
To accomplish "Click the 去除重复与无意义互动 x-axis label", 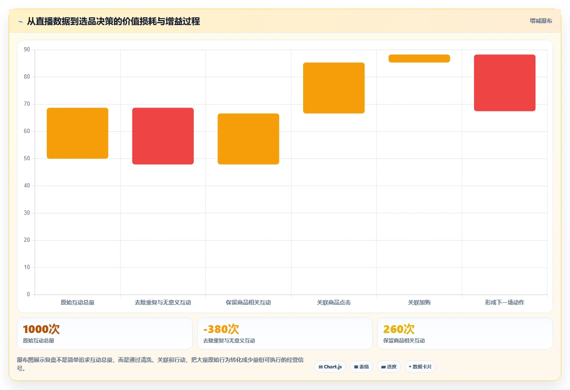I will click(x=163, y=303).
